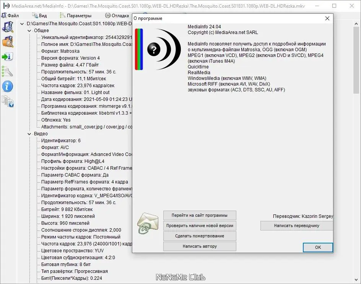The height and width of the screenshot is (284, 361).
Task: Select Название фильма: 01. Light out row
Action: [75, 93]
